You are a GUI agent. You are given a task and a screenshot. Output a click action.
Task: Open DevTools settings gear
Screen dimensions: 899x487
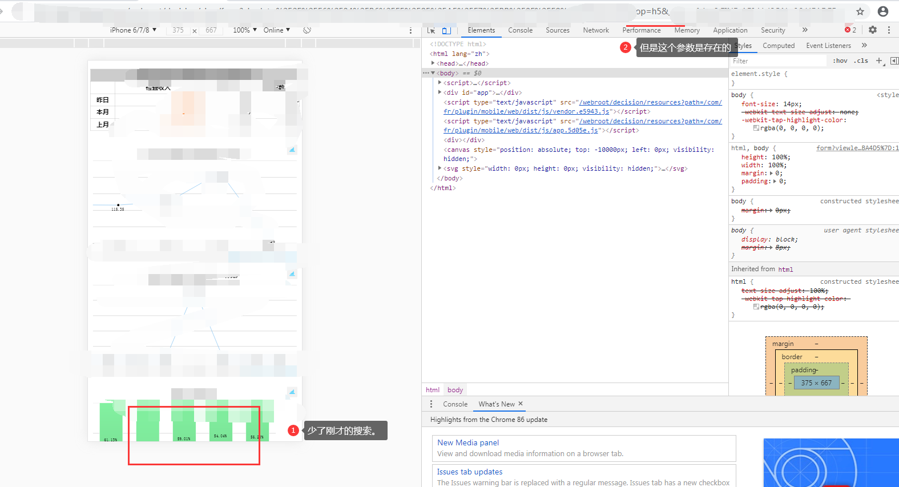pos(873,30)
